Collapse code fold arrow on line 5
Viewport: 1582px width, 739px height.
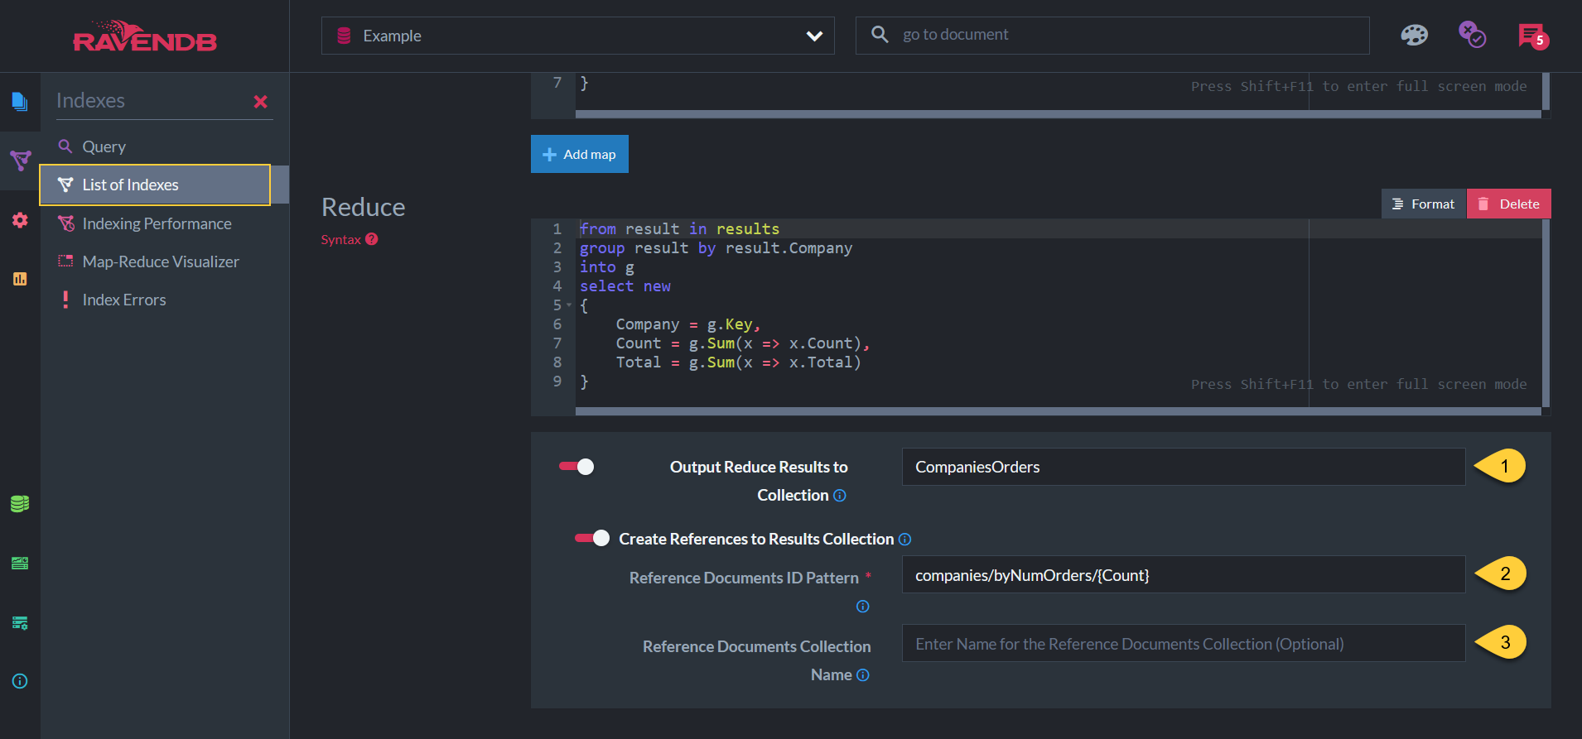coord(569,305)
